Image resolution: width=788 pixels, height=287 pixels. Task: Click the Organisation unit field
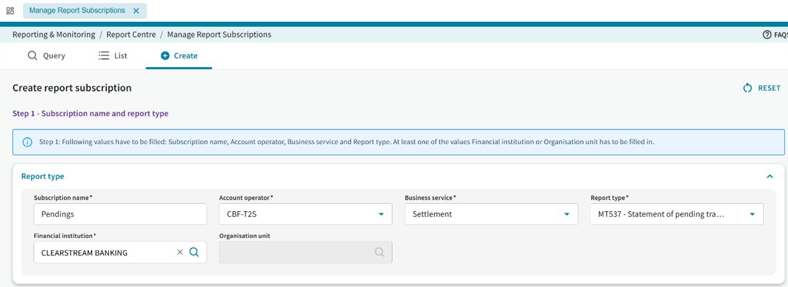point(295,252)
